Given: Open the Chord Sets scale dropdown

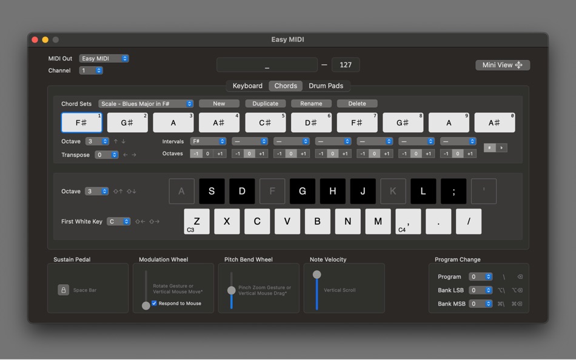Looking at the screenshot, I should pyautogui.click(x=146, y=104).
